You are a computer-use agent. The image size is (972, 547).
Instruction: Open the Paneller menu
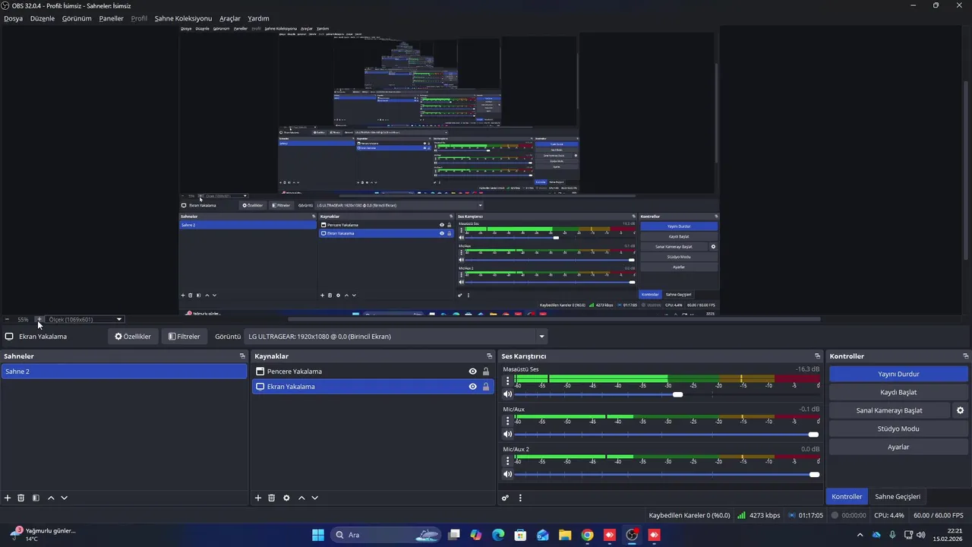(111, 18)
